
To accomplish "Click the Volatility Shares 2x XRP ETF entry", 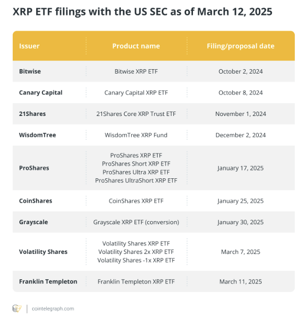I will coord(136,252).
